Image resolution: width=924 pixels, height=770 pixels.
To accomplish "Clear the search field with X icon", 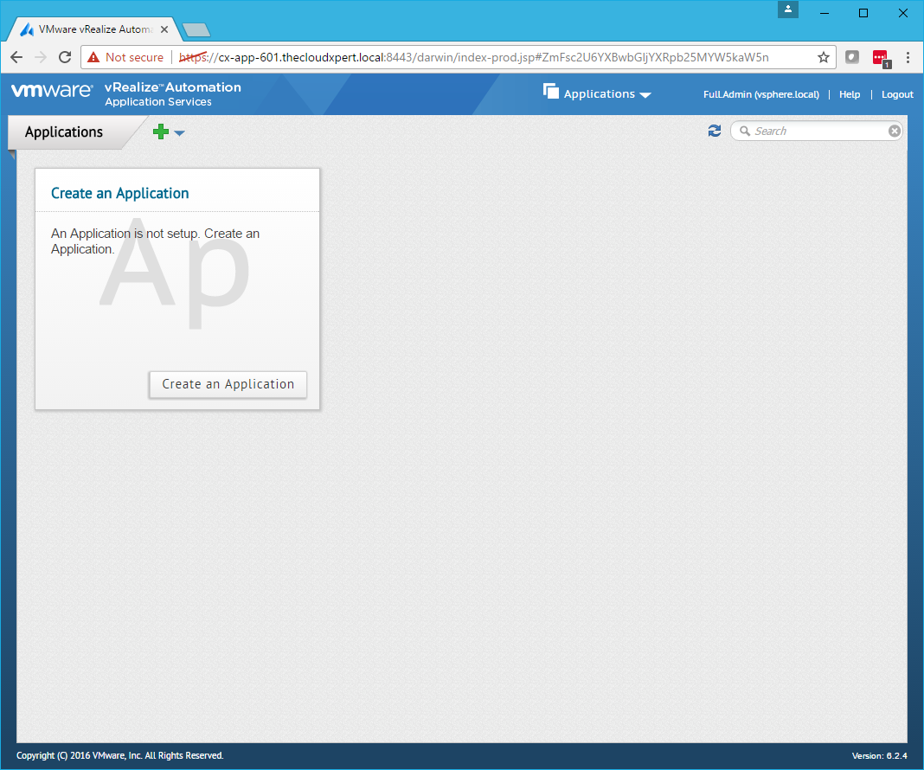I will coord(895,131).
